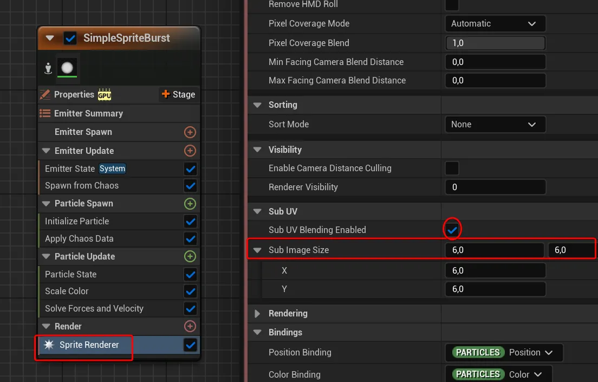This screenshot has width=598, height=382.
Task: Click the Emitter Update plus icon
Action: point(190,151)
